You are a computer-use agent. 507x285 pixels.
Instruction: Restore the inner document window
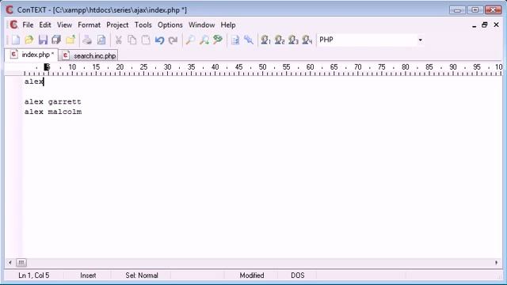click(484, 25)
